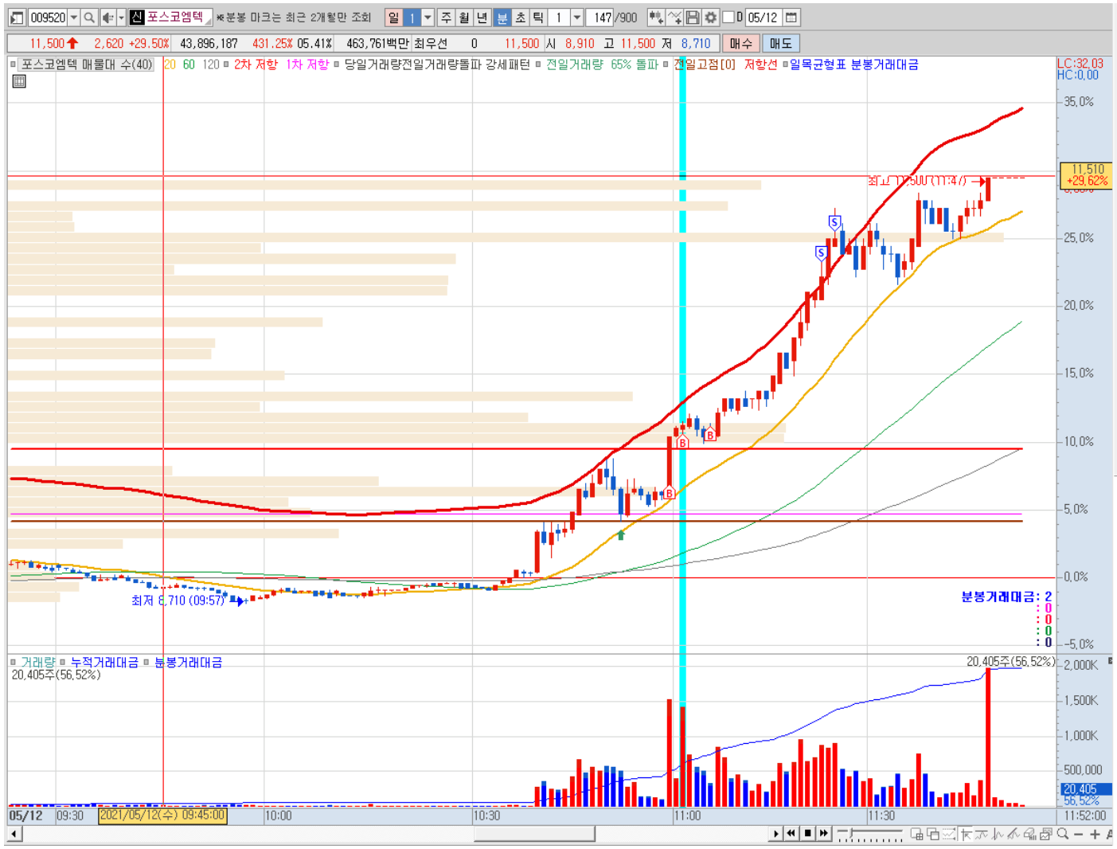Screen dimensions: 1117x849
Task: Select the 주 (weekly) chart tab
Action: 446,18
